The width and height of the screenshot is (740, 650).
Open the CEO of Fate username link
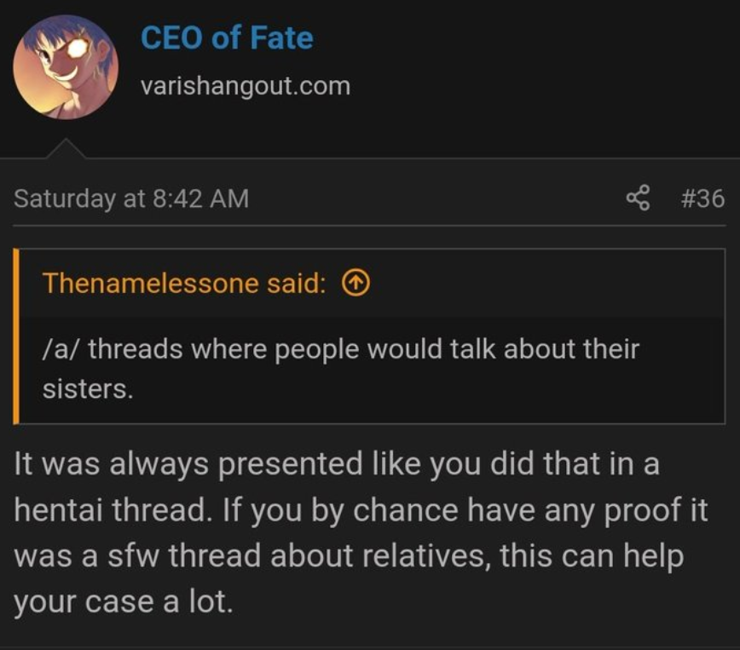pos(227,37)
